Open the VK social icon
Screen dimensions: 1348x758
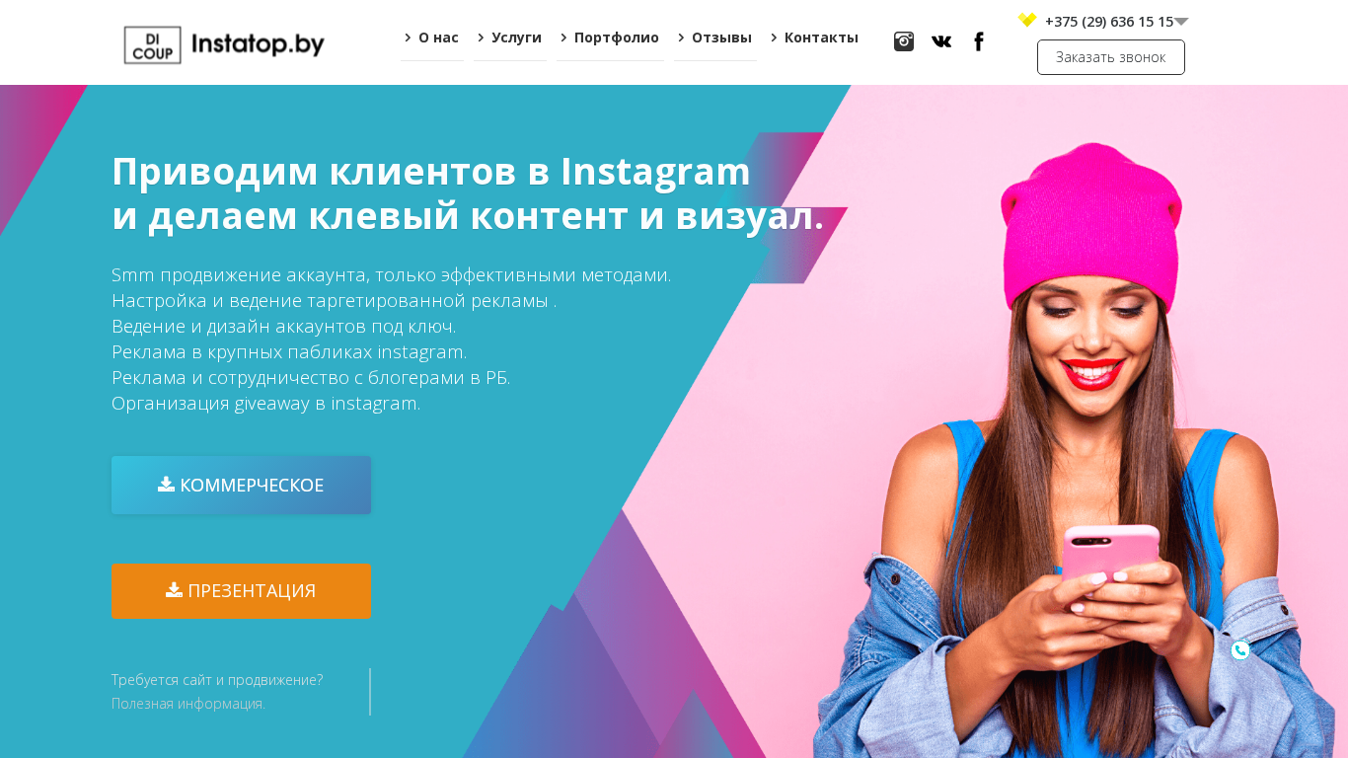(941, 41)
